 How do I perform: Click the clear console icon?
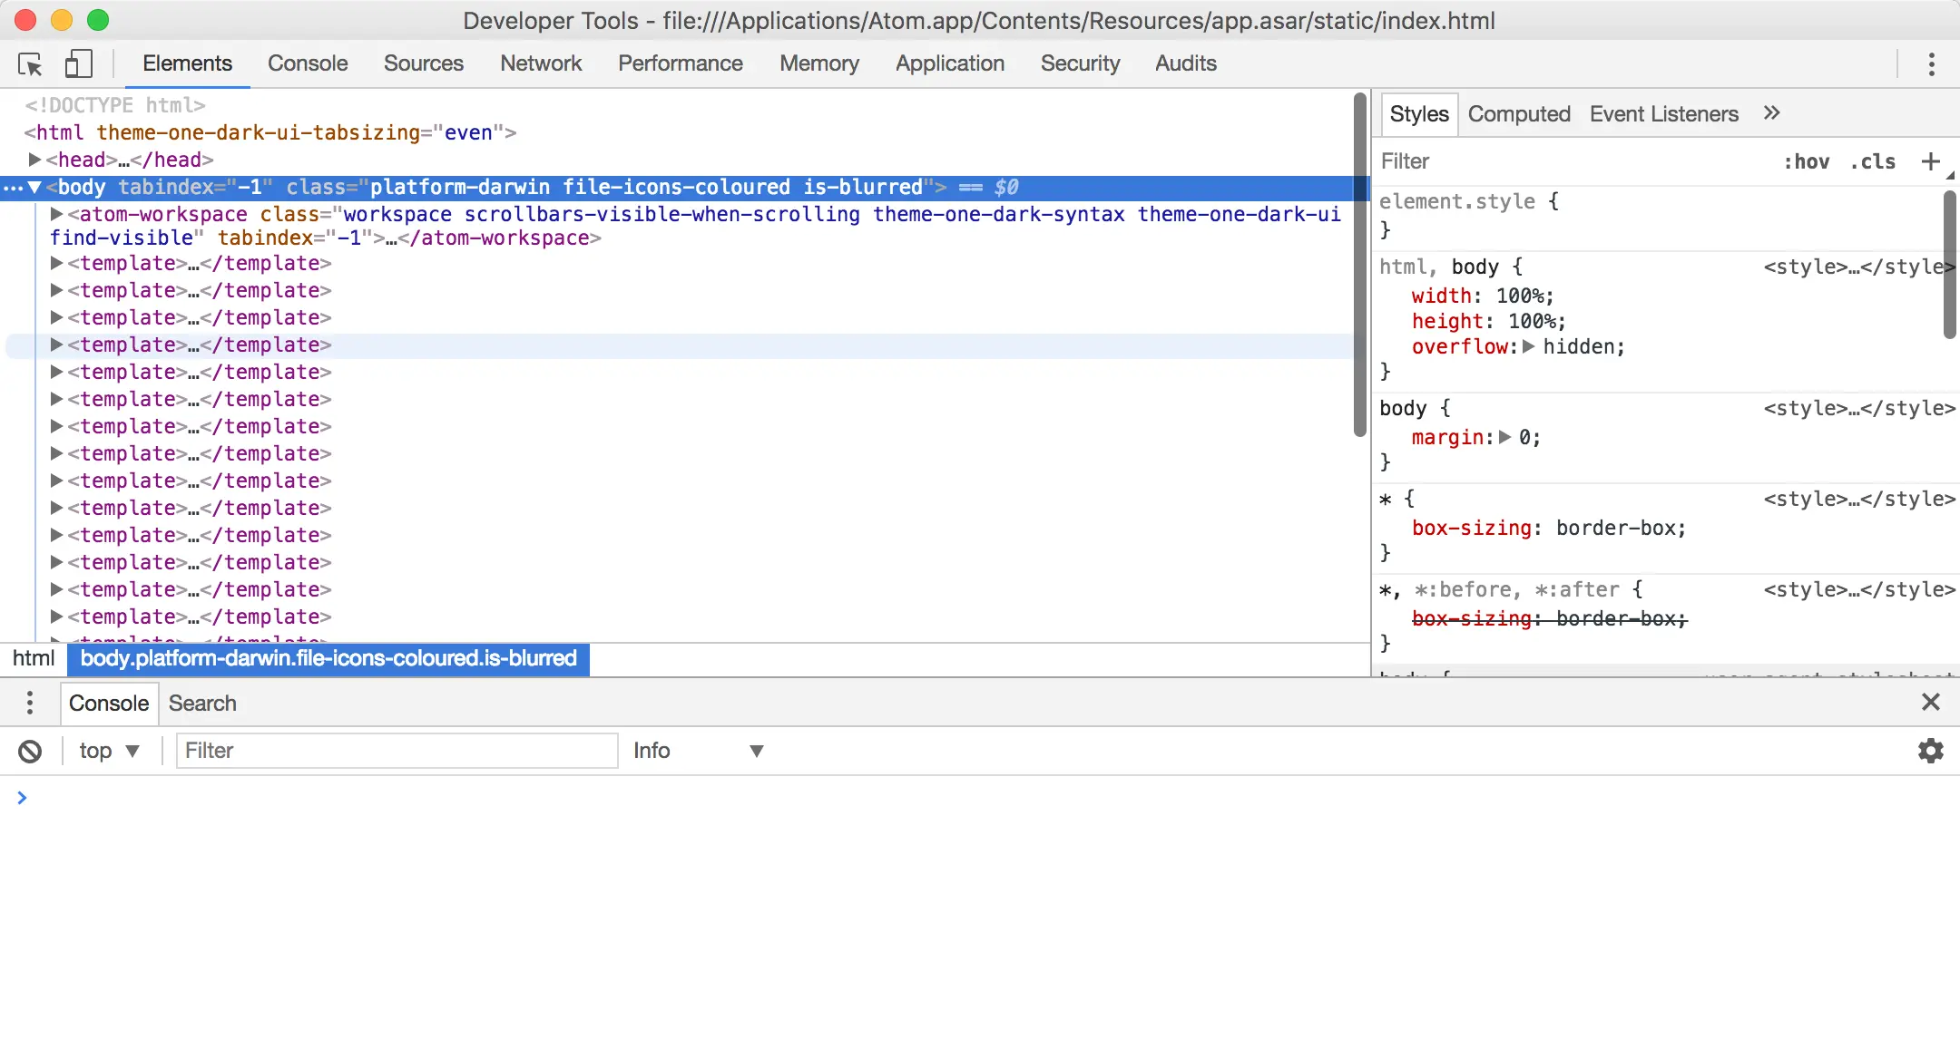(x=30, y=751)
